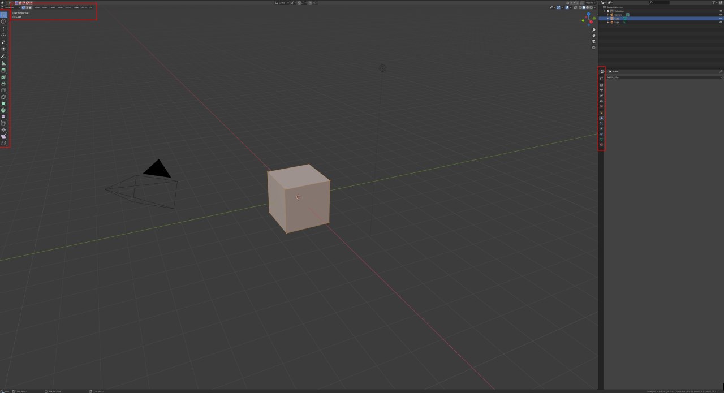This screenshot has width=724, height=393.
Task: Click the viewport pan hand icon
Action: coord(594,36)
